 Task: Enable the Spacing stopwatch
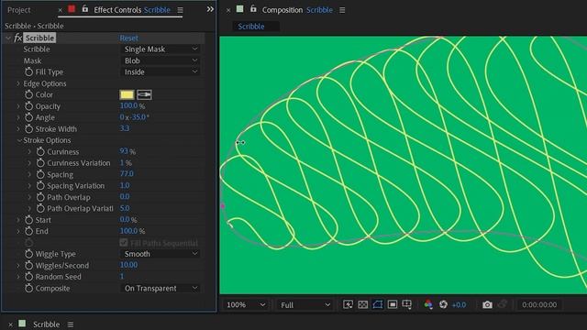[40, 174]
